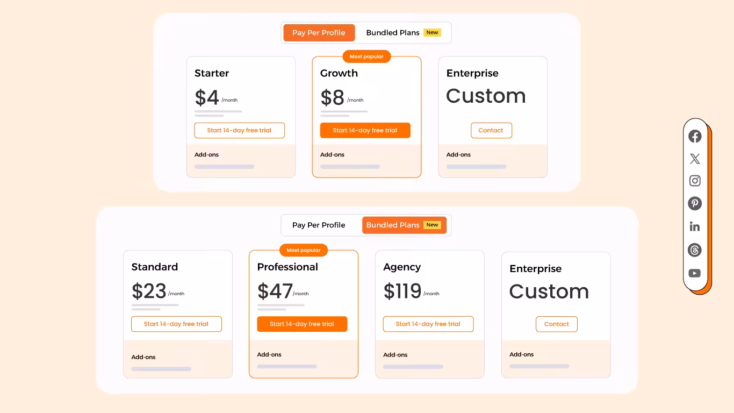This screenshot has height=413, width=734.
Task: Start free trial on Professional plan
Action: [302, 324]
